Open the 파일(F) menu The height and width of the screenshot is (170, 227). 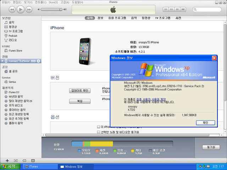tap(6, 2)
